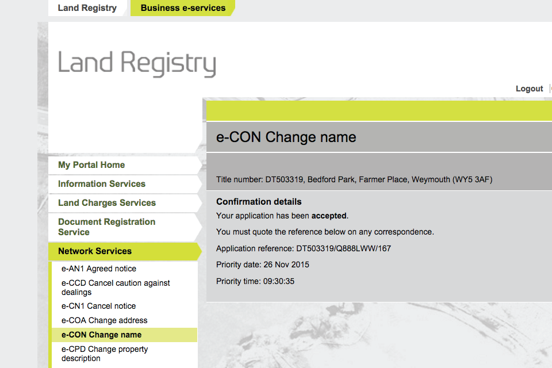Collapse the Network Services section
This screenshot has height=368, width=552.
[x=95, y=251]
